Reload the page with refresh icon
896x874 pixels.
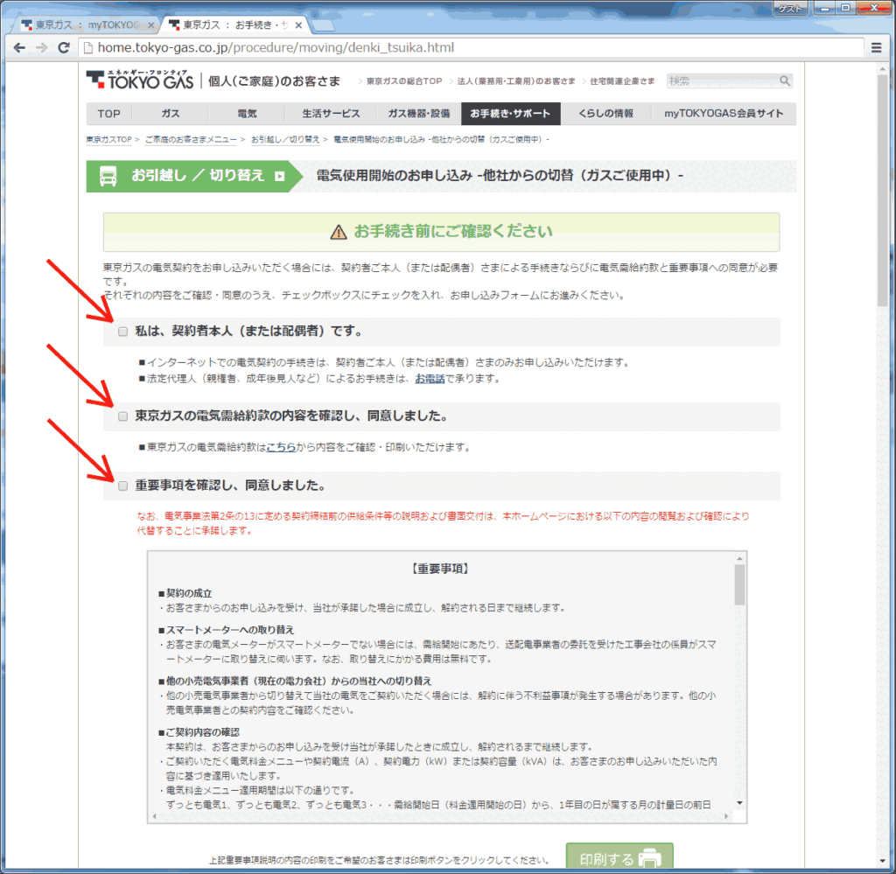(x=64, y=47)
